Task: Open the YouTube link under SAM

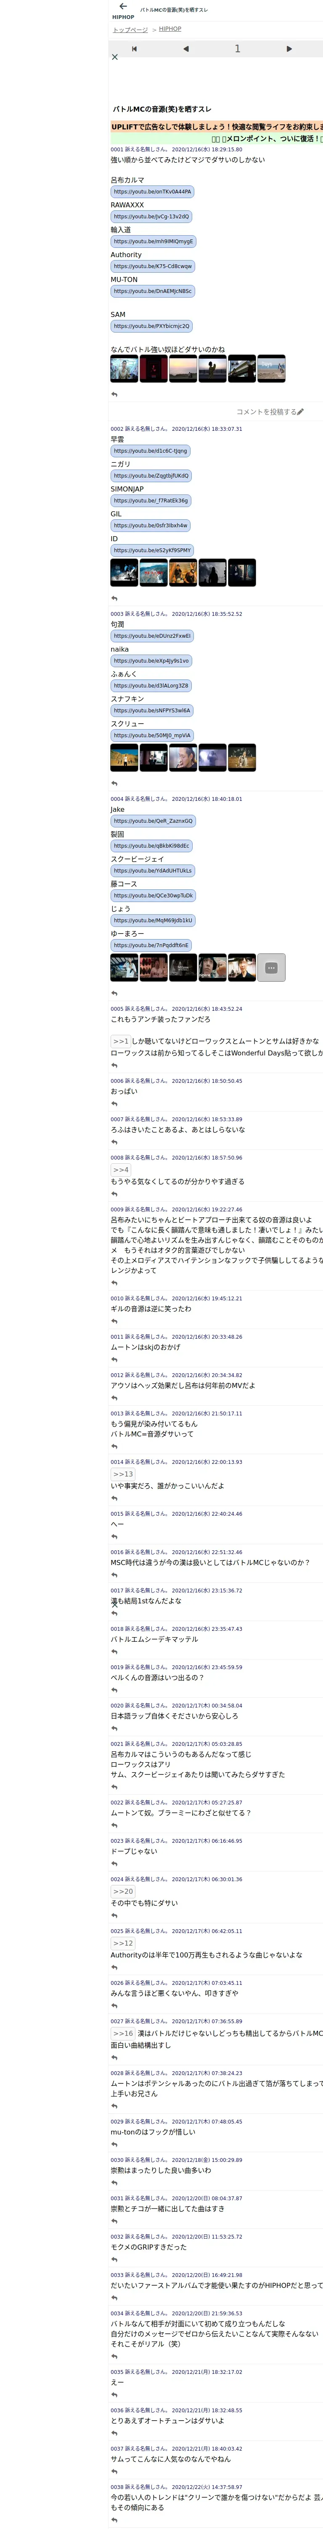Action: click(x=152, y=326)
